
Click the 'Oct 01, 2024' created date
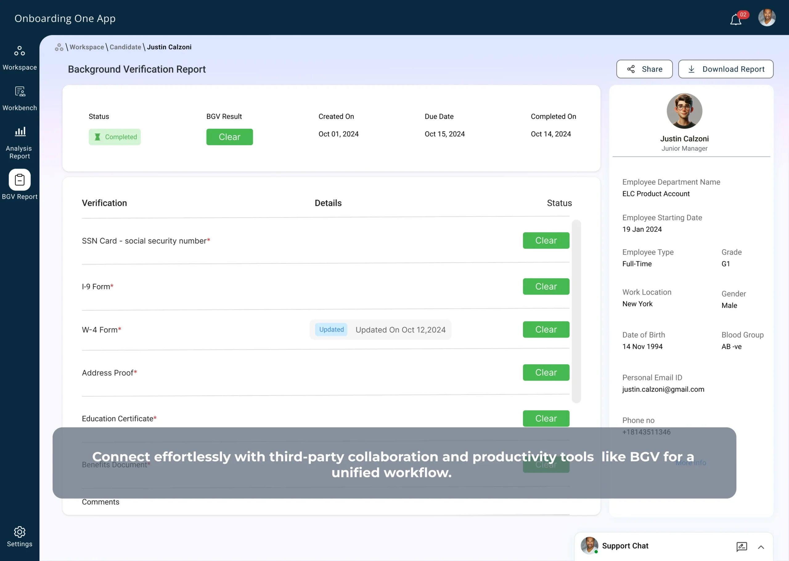pos(338,134)
